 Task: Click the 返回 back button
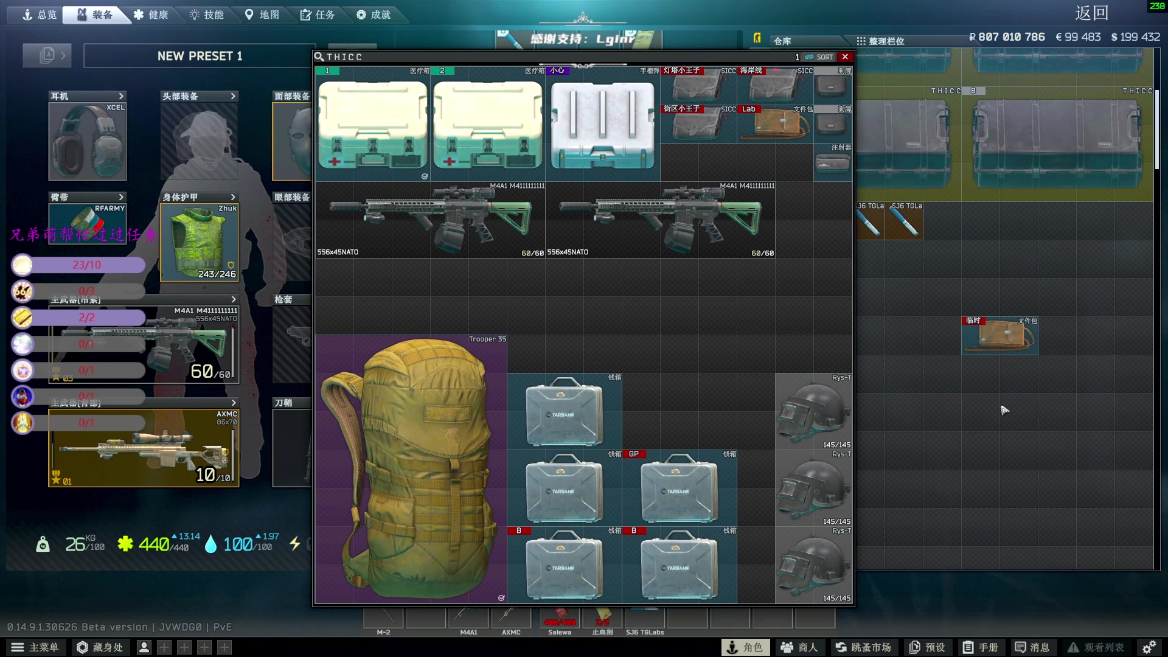[x=1091, y=13]
